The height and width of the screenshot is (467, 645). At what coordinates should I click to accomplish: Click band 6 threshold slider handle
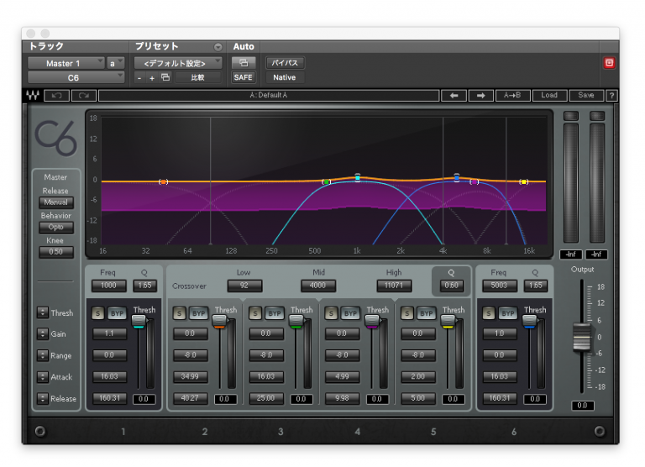(x=529, y=322)
